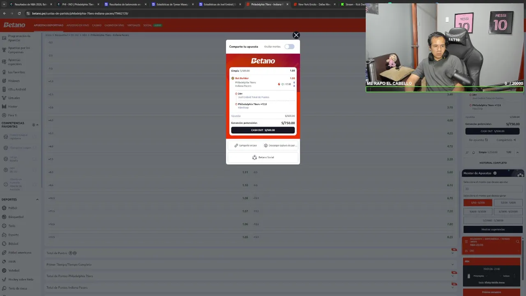
Task: Open Mentor sidebar item
Action: pyautogui.click(x=13, y=106)
